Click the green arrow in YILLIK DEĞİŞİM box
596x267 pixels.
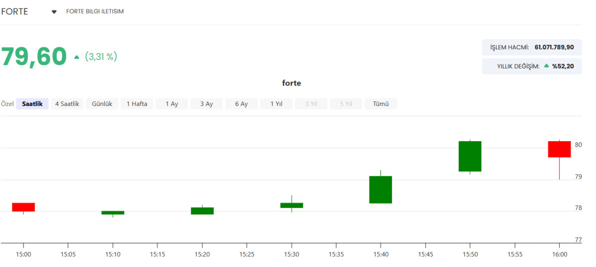[546, 66]
